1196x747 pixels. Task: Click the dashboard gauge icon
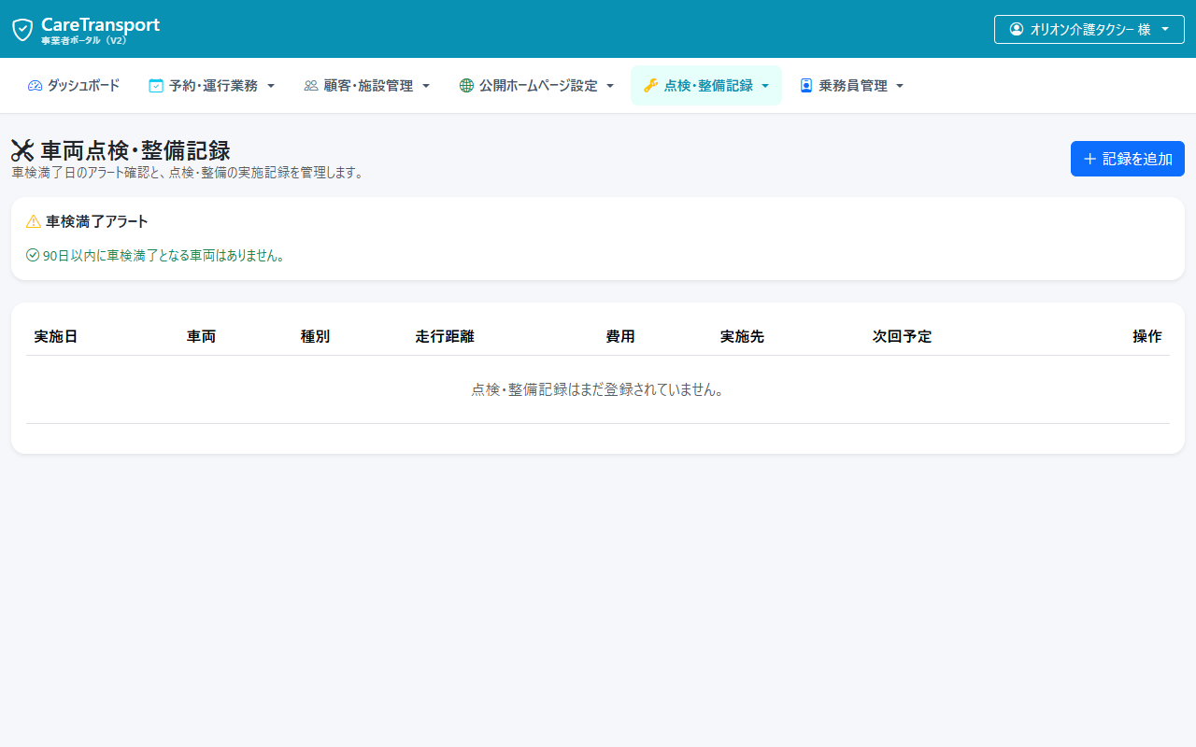pyautogui.click(x=35, y=86)
